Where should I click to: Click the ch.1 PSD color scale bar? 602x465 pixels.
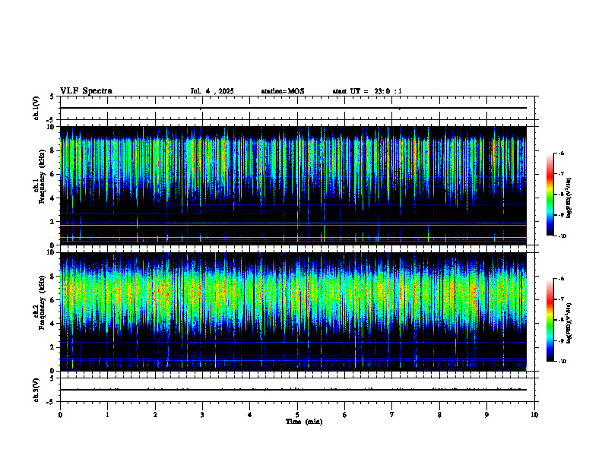click(550, 195)
